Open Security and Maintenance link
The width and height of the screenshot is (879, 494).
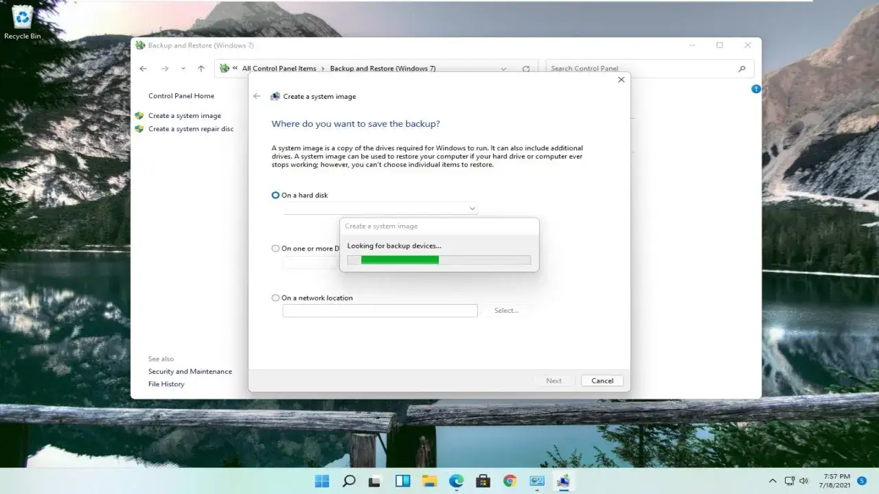click(x=190, y=372)
